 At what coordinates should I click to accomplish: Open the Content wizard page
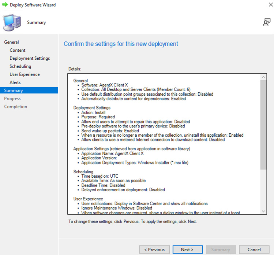coord(18,50)
